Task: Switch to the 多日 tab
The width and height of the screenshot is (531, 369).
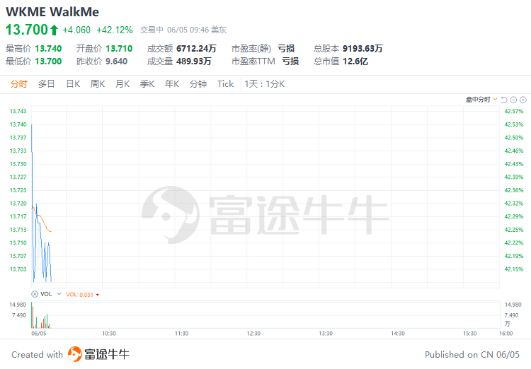Action: [x=46, y=84]
